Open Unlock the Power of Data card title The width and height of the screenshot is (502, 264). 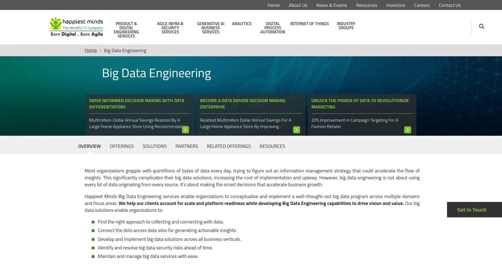[360, 104]
